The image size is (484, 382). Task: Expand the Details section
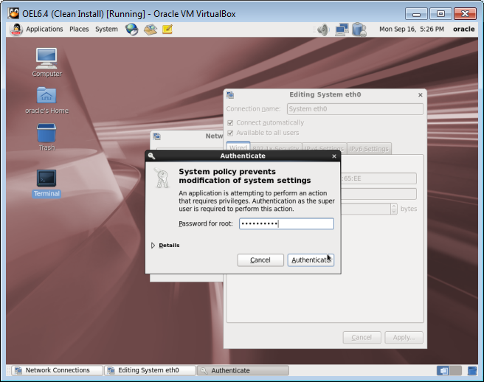[x=165, y=246]
